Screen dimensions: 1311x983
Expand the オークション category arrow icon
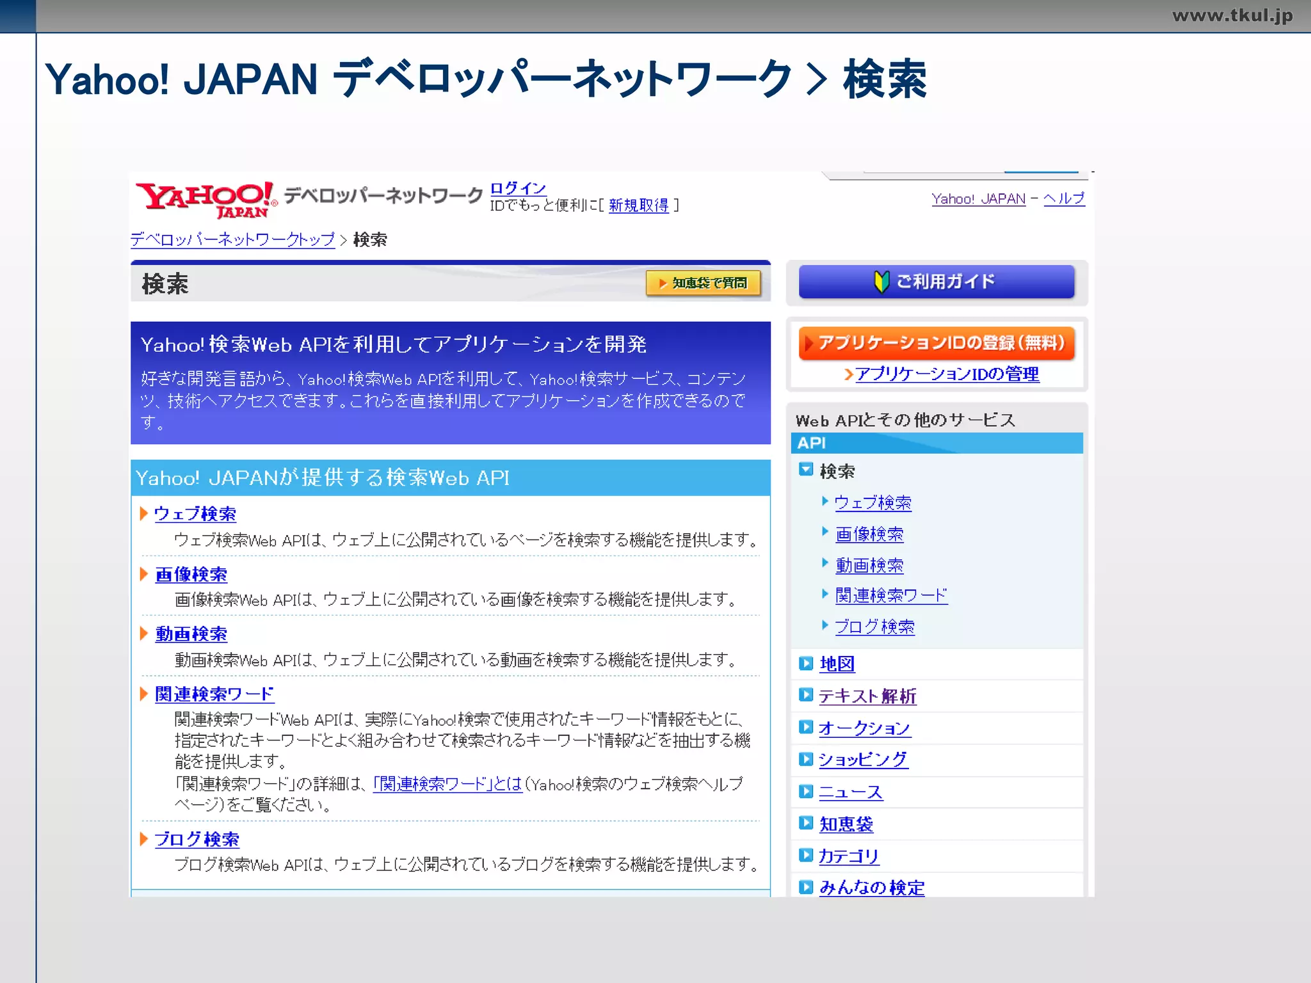pyautogui.click(x=806, y=727)
